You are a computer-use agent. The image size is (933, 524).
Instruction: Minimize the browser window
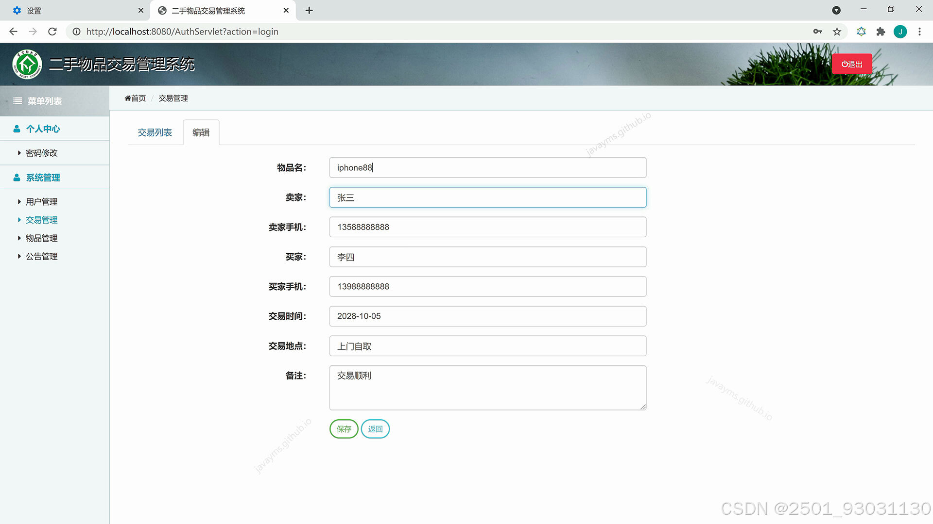tap(864, 9)
